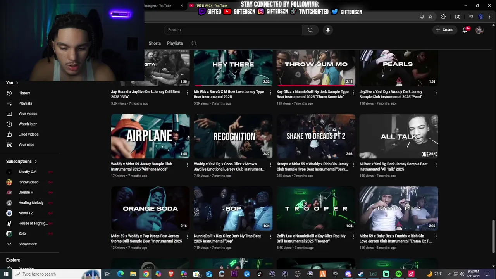This screenshot has width=496, height=279.
Task: Open Double H subscription channel
Action: tap(26, 193)
